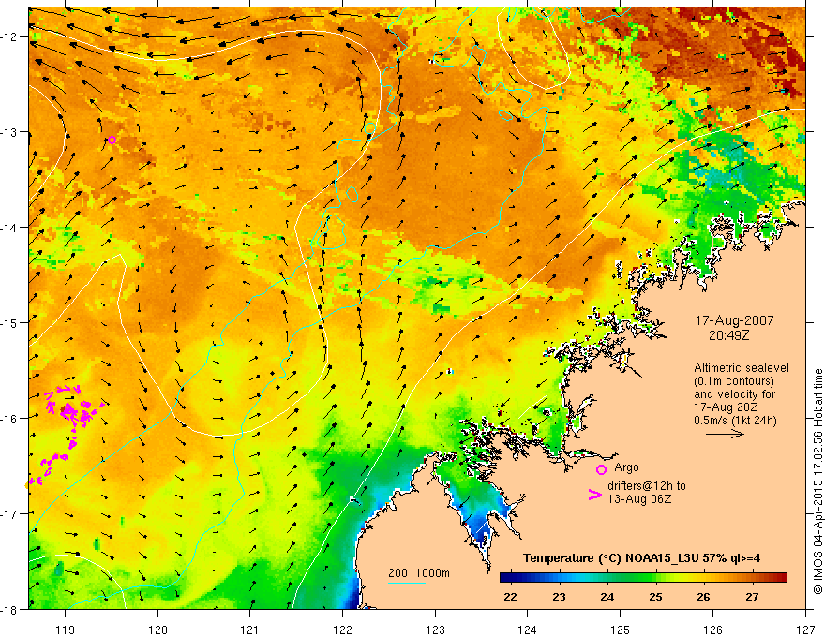Click the Argo float circle on the map
Screen dimensions: 825x637
[112, 140]
